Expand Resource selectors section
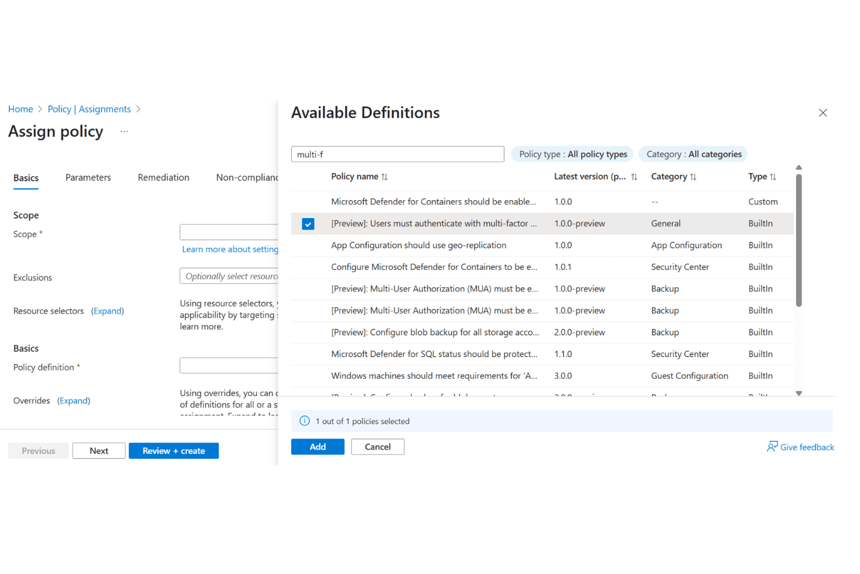 click(107, 311)
